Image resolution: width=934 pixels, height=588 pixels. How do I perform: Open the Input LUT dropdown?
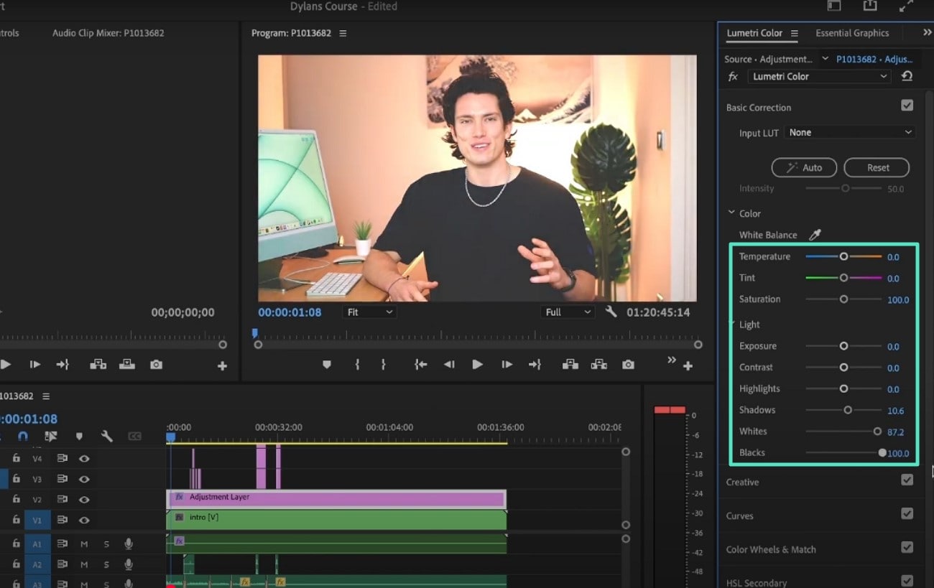tap(850, 132)
